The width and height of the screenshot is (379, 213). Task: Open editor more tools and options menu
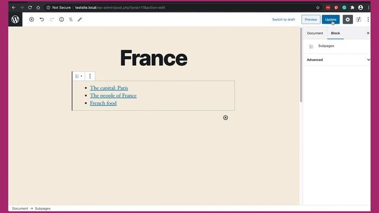pos(368,20)
